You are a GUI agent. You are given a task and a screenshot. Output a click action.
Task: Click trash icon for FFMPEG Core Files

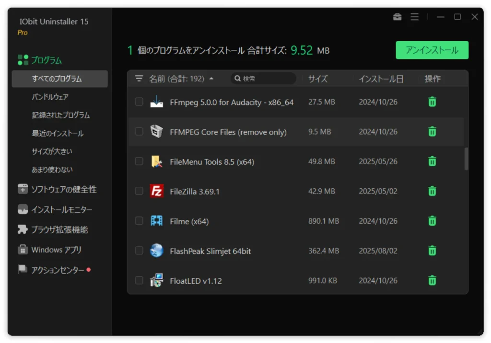pos(432,131)
